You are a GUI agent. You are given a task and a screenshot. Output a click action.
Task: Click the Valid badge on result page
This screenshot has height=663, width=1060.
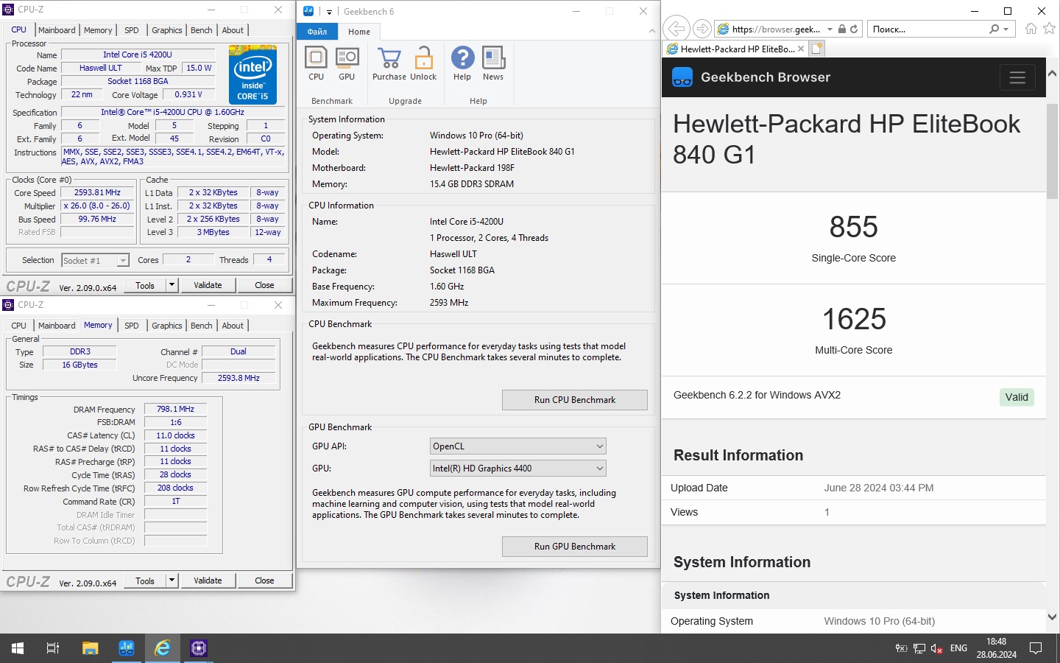[1017, 397]
